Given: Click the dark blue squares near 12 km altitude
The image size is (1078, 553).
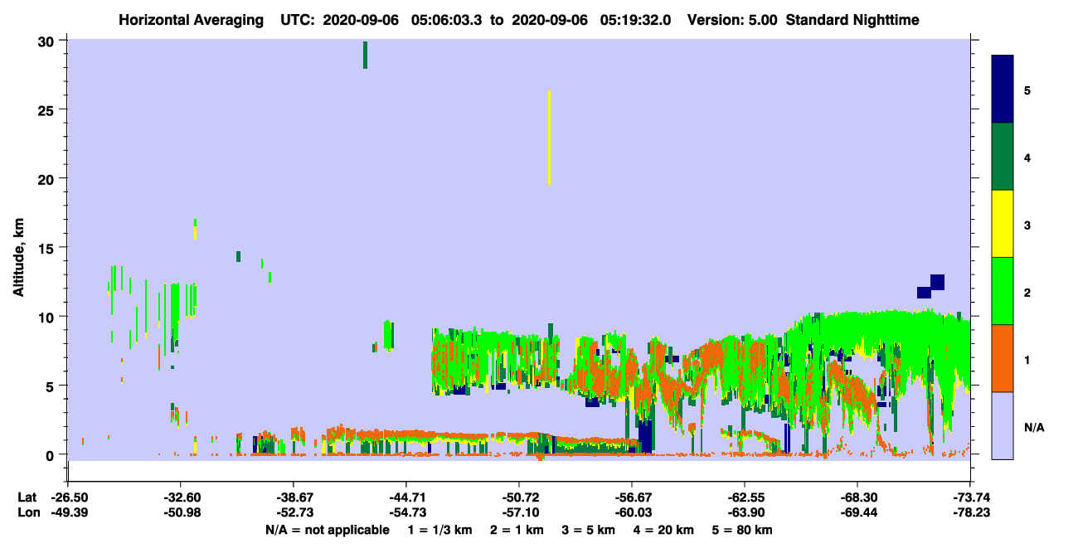Looking at the screenshot, I should pos(931,287).
